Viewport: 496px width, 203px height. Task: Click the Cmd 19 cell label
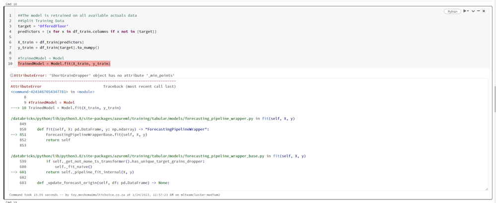[11, 202]
